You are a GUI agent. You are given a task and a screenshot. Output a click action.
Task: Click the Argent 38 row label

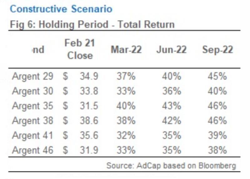[x=32, y=120]
